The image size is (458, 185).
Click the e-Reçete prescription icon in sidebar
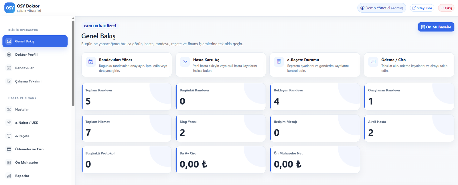click(9, 136)
